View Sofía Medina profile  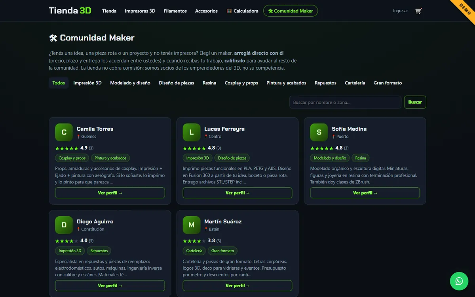pos(365,193)
